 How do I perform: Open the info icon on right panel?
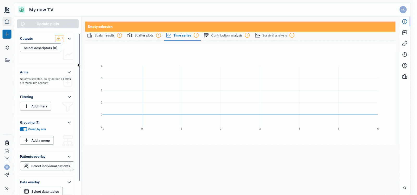pyautogui.click(x=404, y=22)
